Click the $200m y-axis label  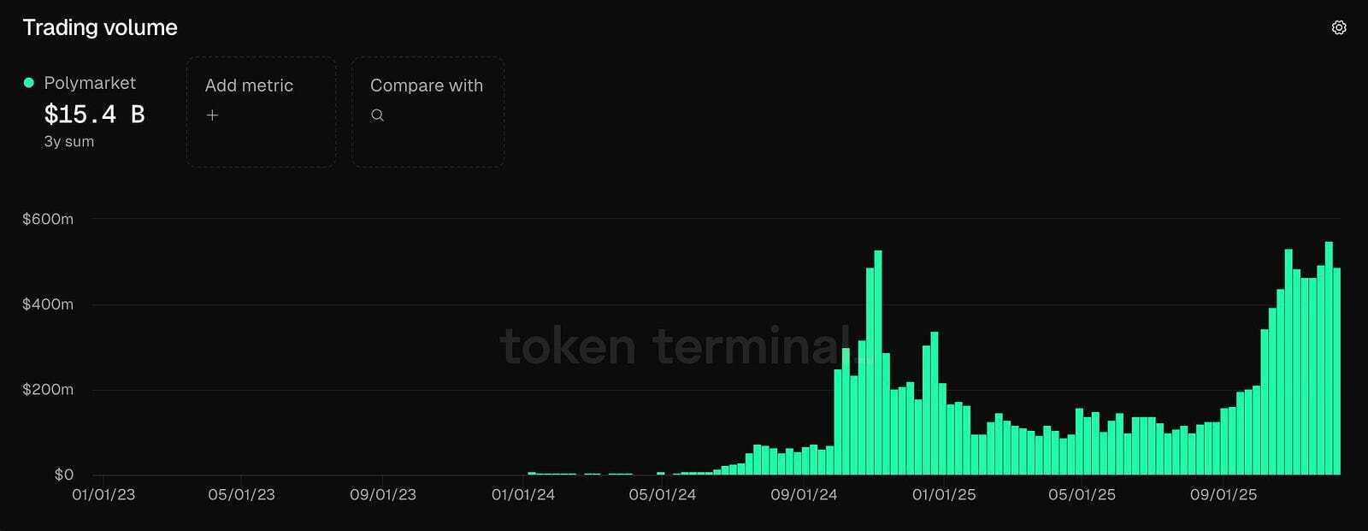pos(48,390)
